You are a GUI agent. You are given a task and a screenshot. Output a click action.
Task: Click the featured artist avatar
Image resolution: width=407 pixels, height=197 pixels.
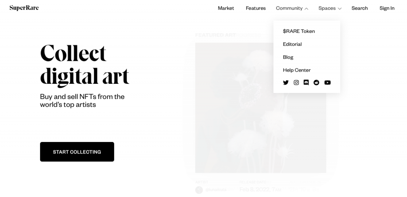point(199,190)
